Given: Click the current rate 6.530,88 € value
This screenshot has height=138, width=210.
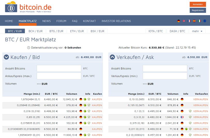Looking at the screenshot, I should 156,48.
